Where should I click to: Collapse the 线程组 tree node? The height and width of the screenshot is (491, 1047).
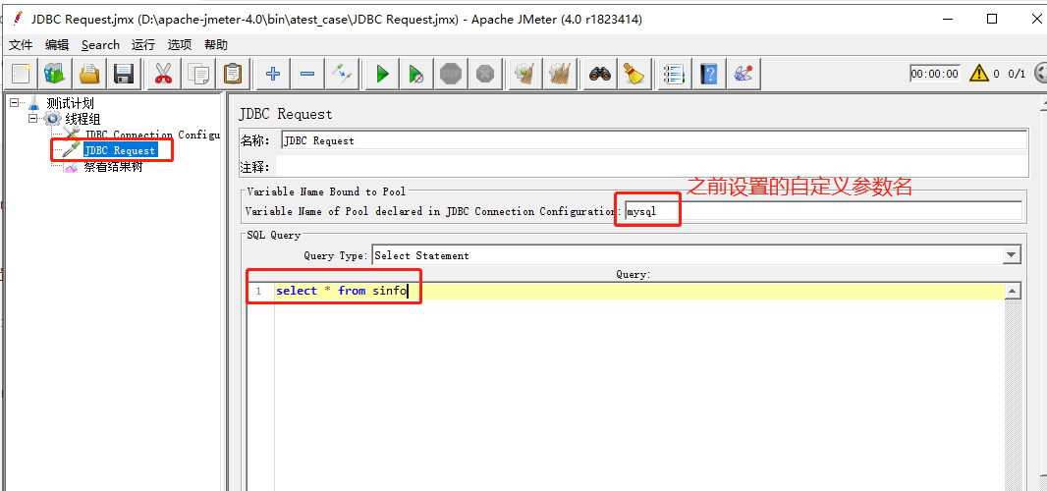tap(32, 119)
